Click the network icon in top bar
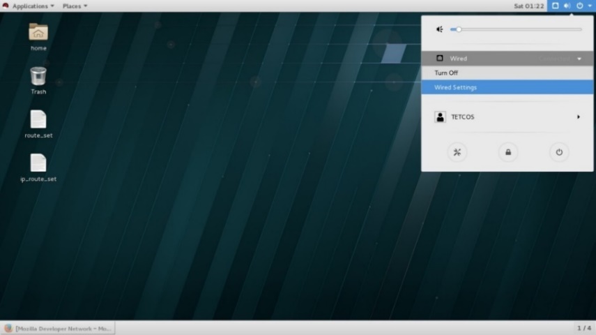The width and height of the screenshot is (596, 335). (555, 6)
